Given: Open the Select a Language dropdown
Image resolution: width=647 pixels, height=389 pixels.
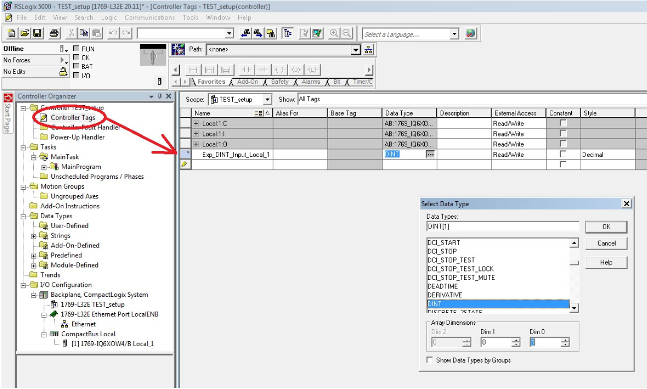Looking at the screenshot, I should pyautogui.click(x=454, y=34).
